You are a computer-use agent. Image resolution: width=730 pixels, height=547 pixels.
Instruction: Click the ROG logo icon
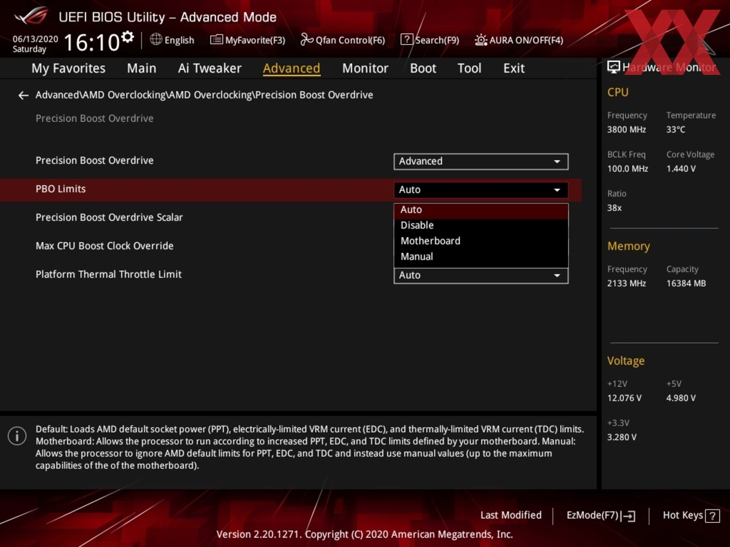point(31,16)
